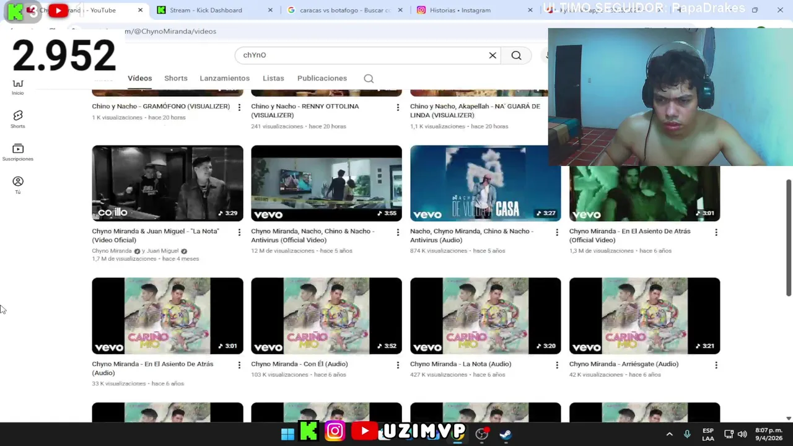The width and height of the screenshot is (793, 446).
Task: Switch to the Shorts channel tab
Action: pyautogui.click(x=176, y=79)
